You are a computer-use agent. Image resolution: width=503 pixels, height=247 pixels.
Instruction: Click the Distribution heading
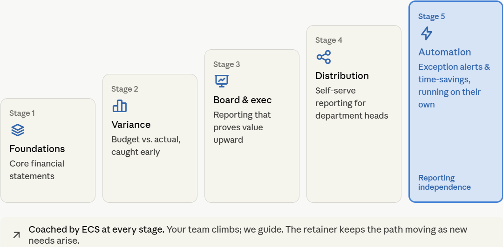click(x=342, y=76)
